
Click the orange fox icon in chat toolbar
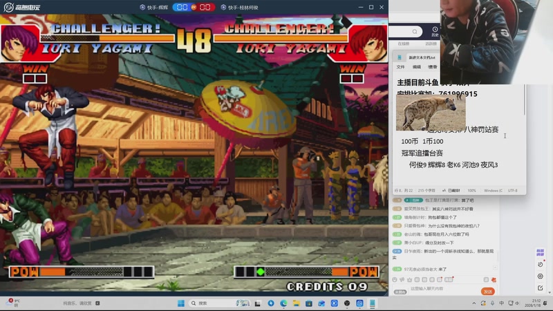coord(494,280)
